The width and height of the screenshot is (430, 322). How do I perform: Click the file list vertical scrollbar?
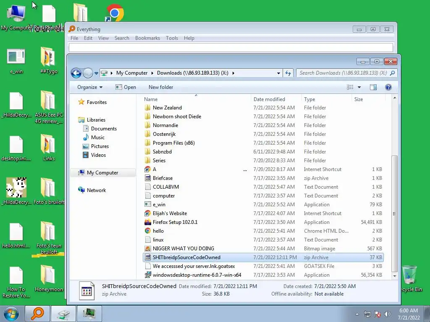click(394, 213)
